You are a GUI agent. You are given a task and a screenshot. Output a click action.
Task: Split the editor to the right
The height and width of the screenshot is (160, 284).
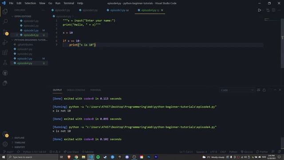(x=273, y=10)
